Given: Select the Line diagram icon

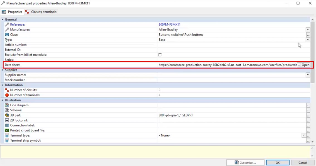Looking at the screenshot, I should point(7,105).
